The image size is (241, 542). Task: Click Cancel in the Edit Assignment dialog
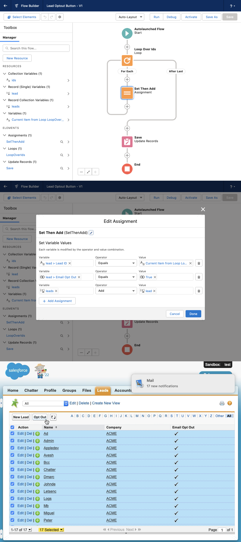point(175,314)
